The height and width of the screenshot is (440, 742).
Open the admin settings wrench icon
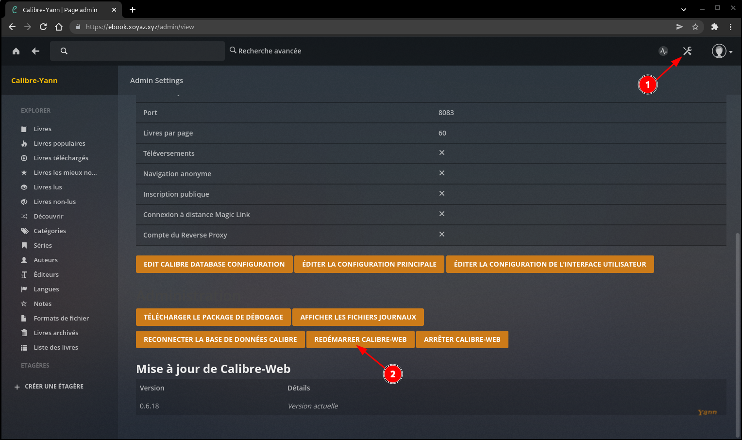pyautogui.click(x=687, y=51)
